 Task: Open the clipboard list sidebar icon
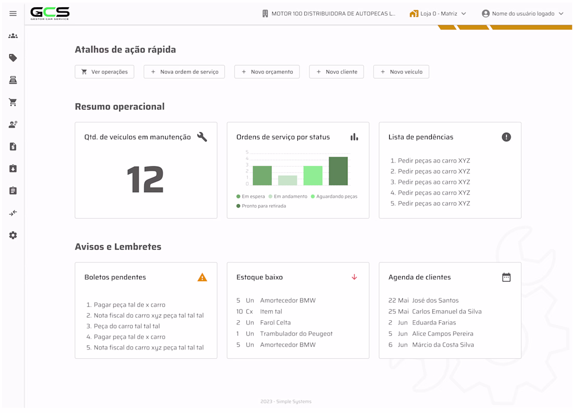click(x=13, y=191)
